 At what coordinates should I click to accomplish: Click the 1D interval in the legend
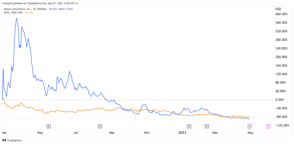pos(37,9)
